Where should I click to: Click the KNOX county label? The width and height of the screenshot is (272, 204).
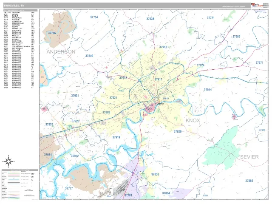[x=193, y=121]
